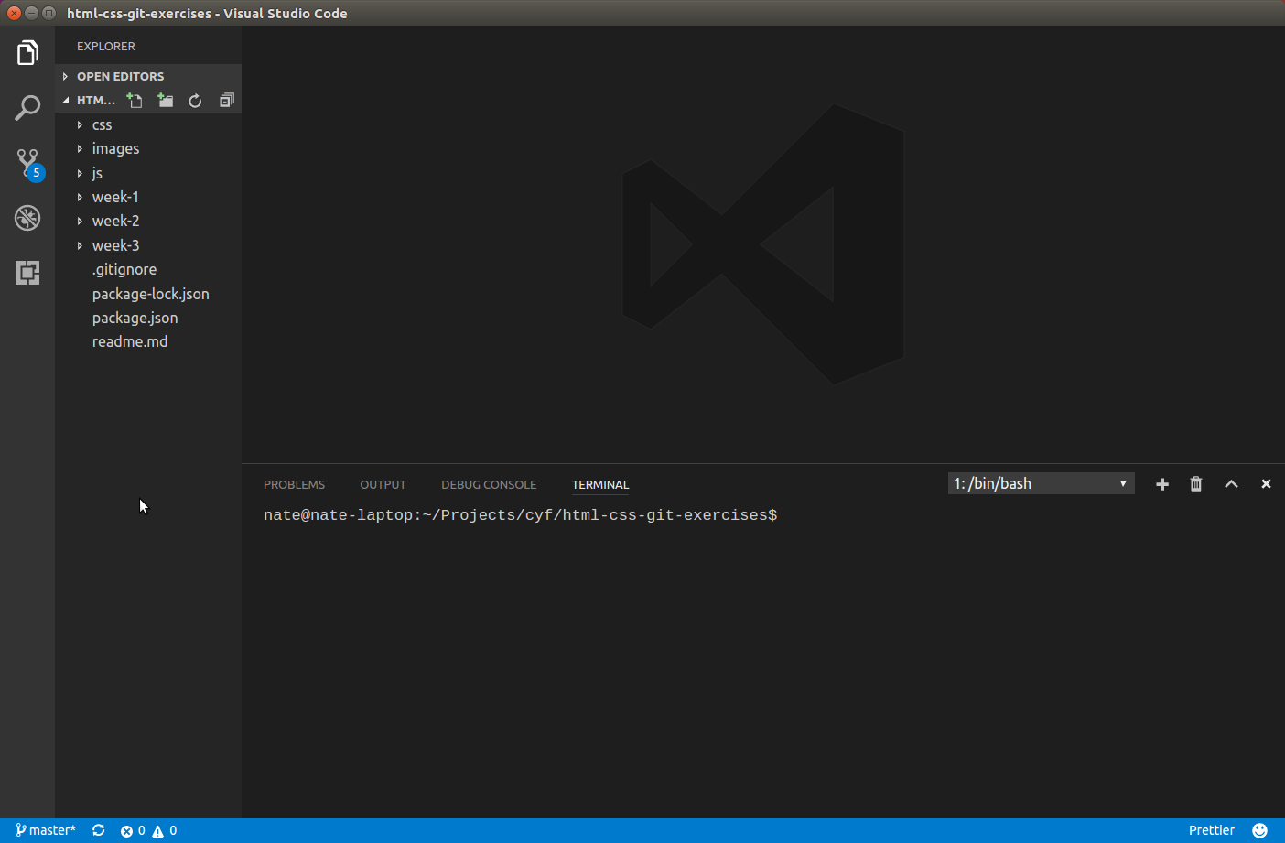Add a new terminal with the plus icon
Viewport: 1285px width, 843px height.
pyautogui.click(x=1161, y=483)
